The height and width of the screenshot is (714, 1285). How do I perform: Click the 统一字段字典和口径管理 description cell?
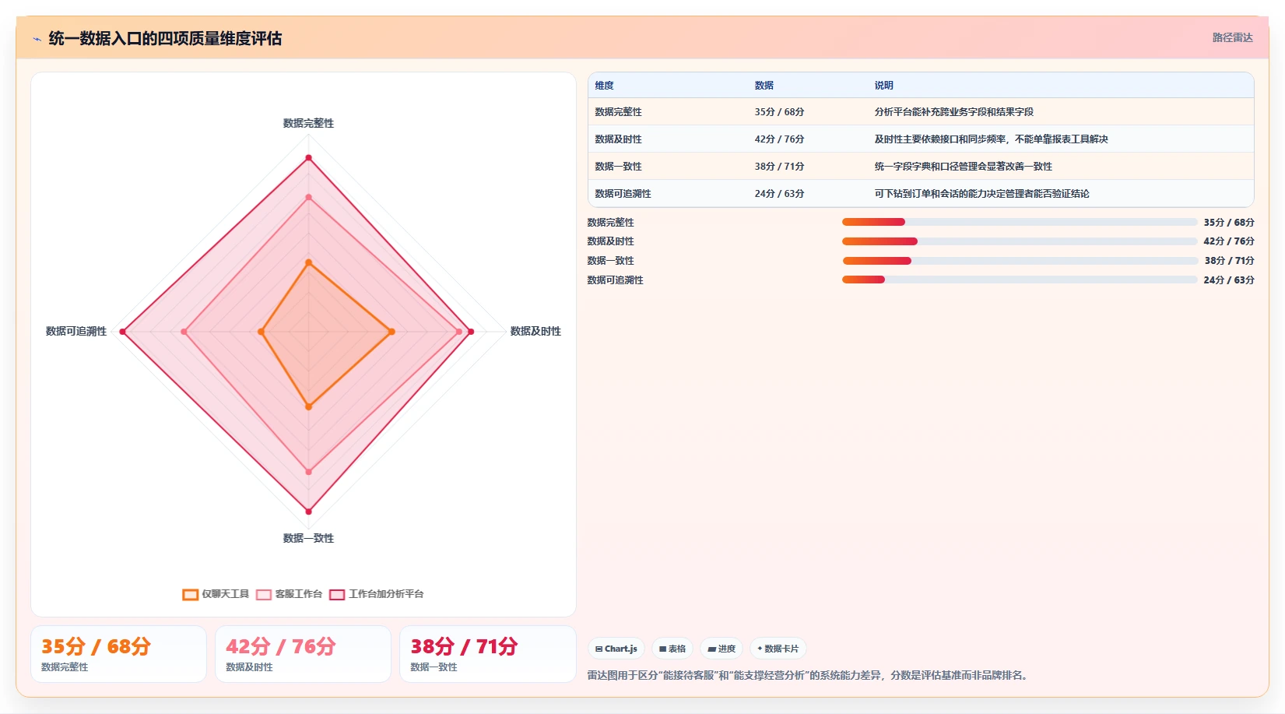[x=964, y=167]
